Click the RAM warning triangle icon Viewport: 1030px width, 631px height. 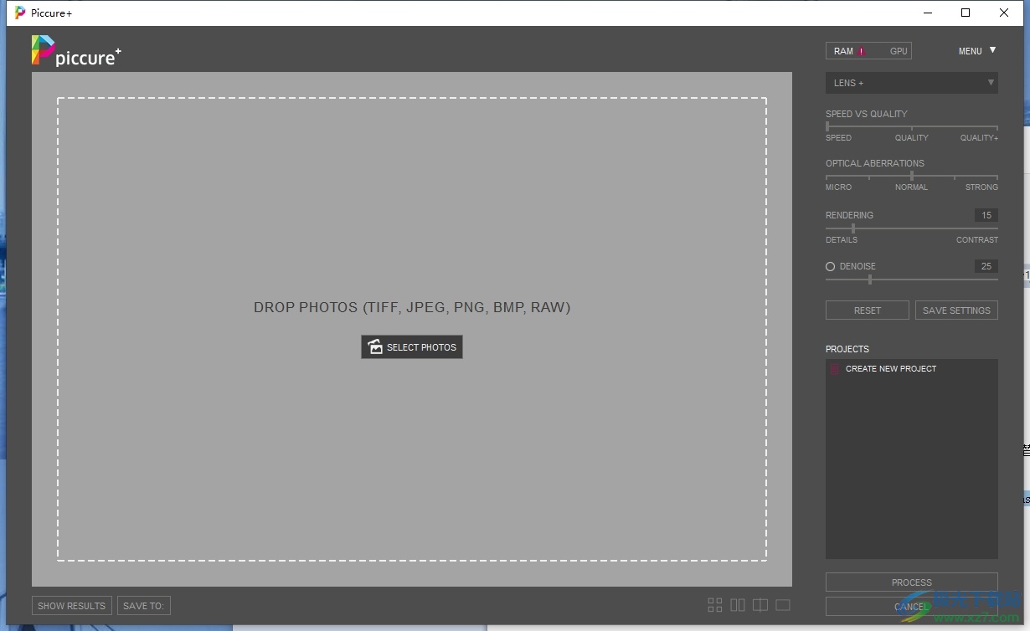tap(861, 52)
